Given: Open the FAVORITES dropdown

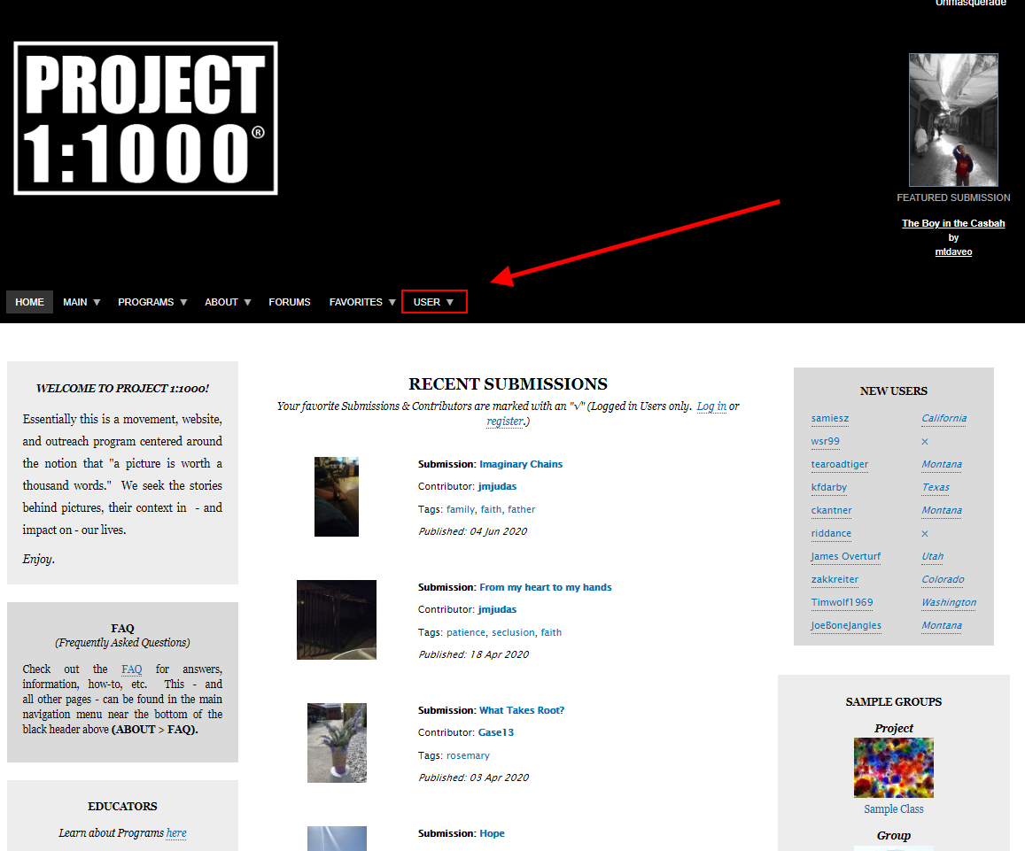Looking at the screenshot, I should tap(362, 302).
